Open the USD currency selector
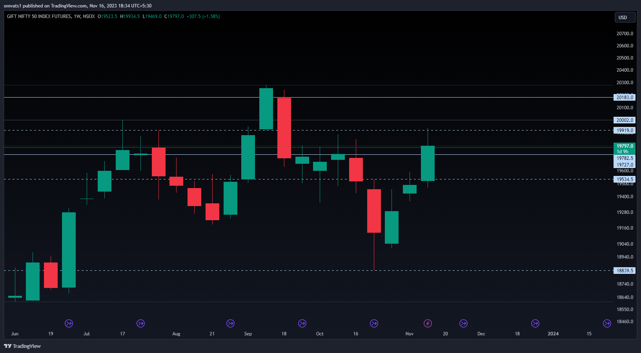The height and width of the screenshot is (353, 641). [x=625, y=17]
